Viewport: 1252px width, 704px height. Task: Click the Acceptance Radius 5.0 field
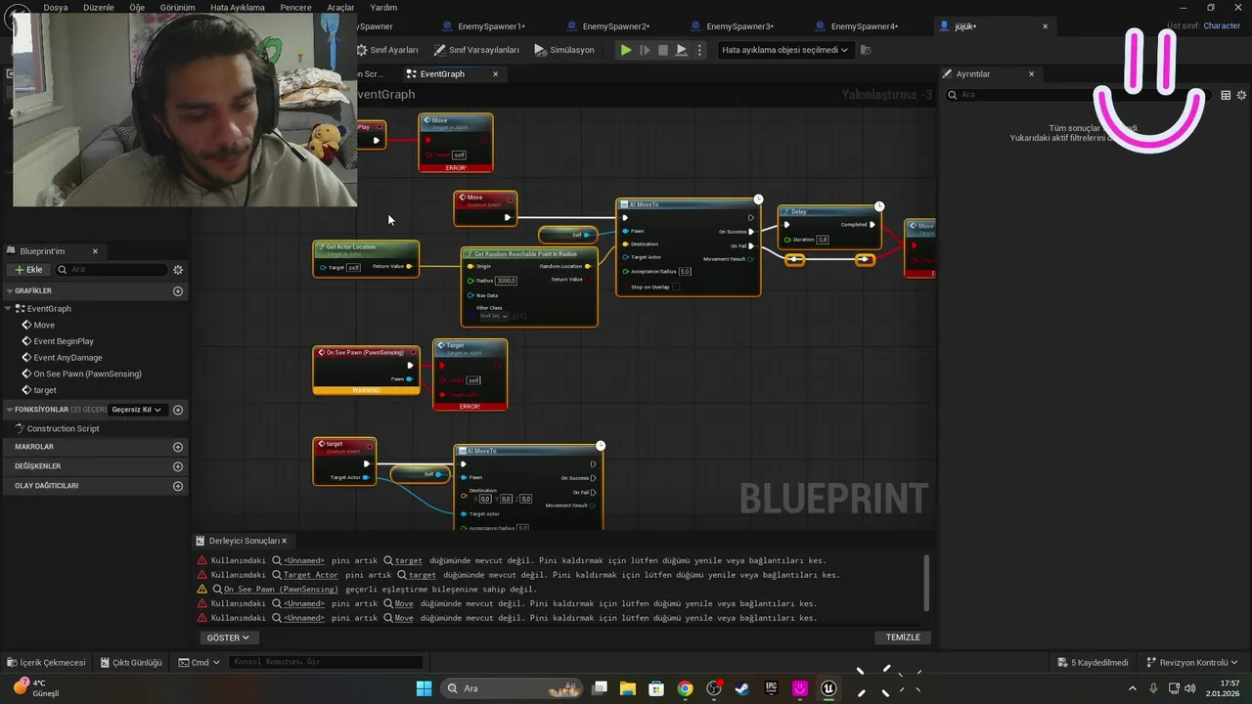pos(685,272)
